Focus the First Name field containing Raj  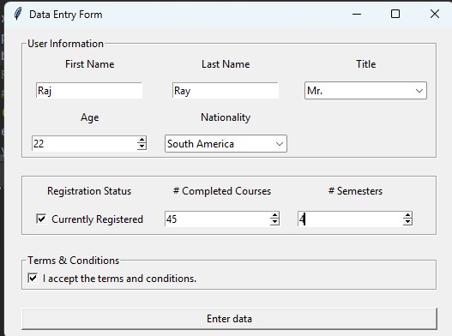coord(89,91)
